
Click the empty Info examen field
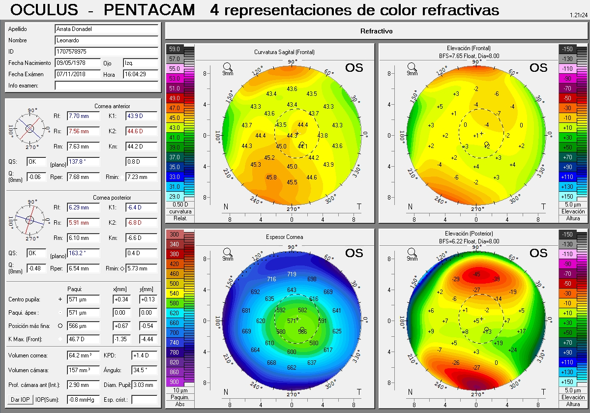coord(107,86)
